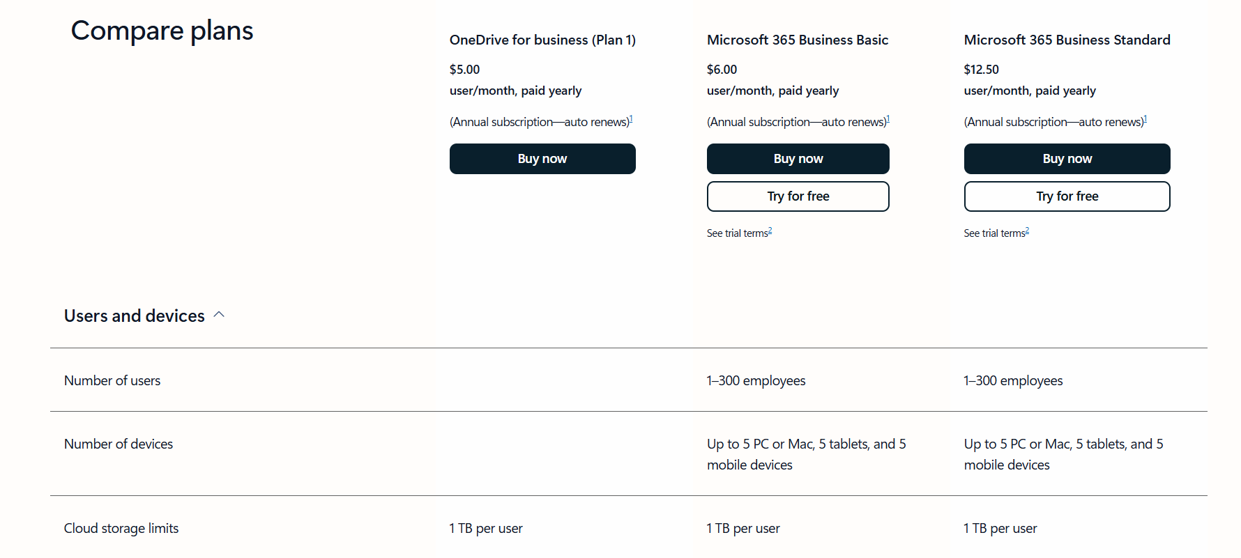Click footnote 2 after Business Basic trial terms
1241x558 pixels.
click(x=771, y=229)
